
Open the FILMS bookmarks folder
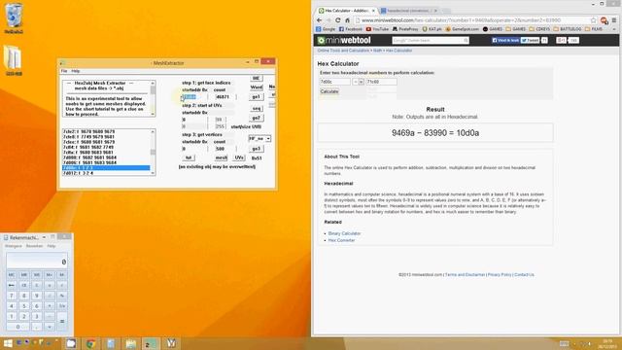point(594,29)
